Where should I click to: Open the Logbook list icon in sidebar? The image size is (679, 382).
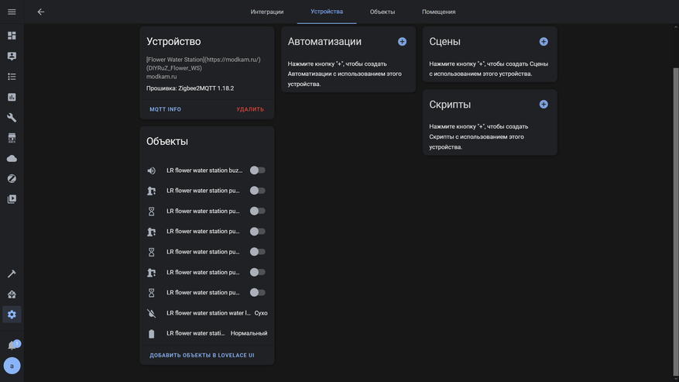click(x=12, y=77)
